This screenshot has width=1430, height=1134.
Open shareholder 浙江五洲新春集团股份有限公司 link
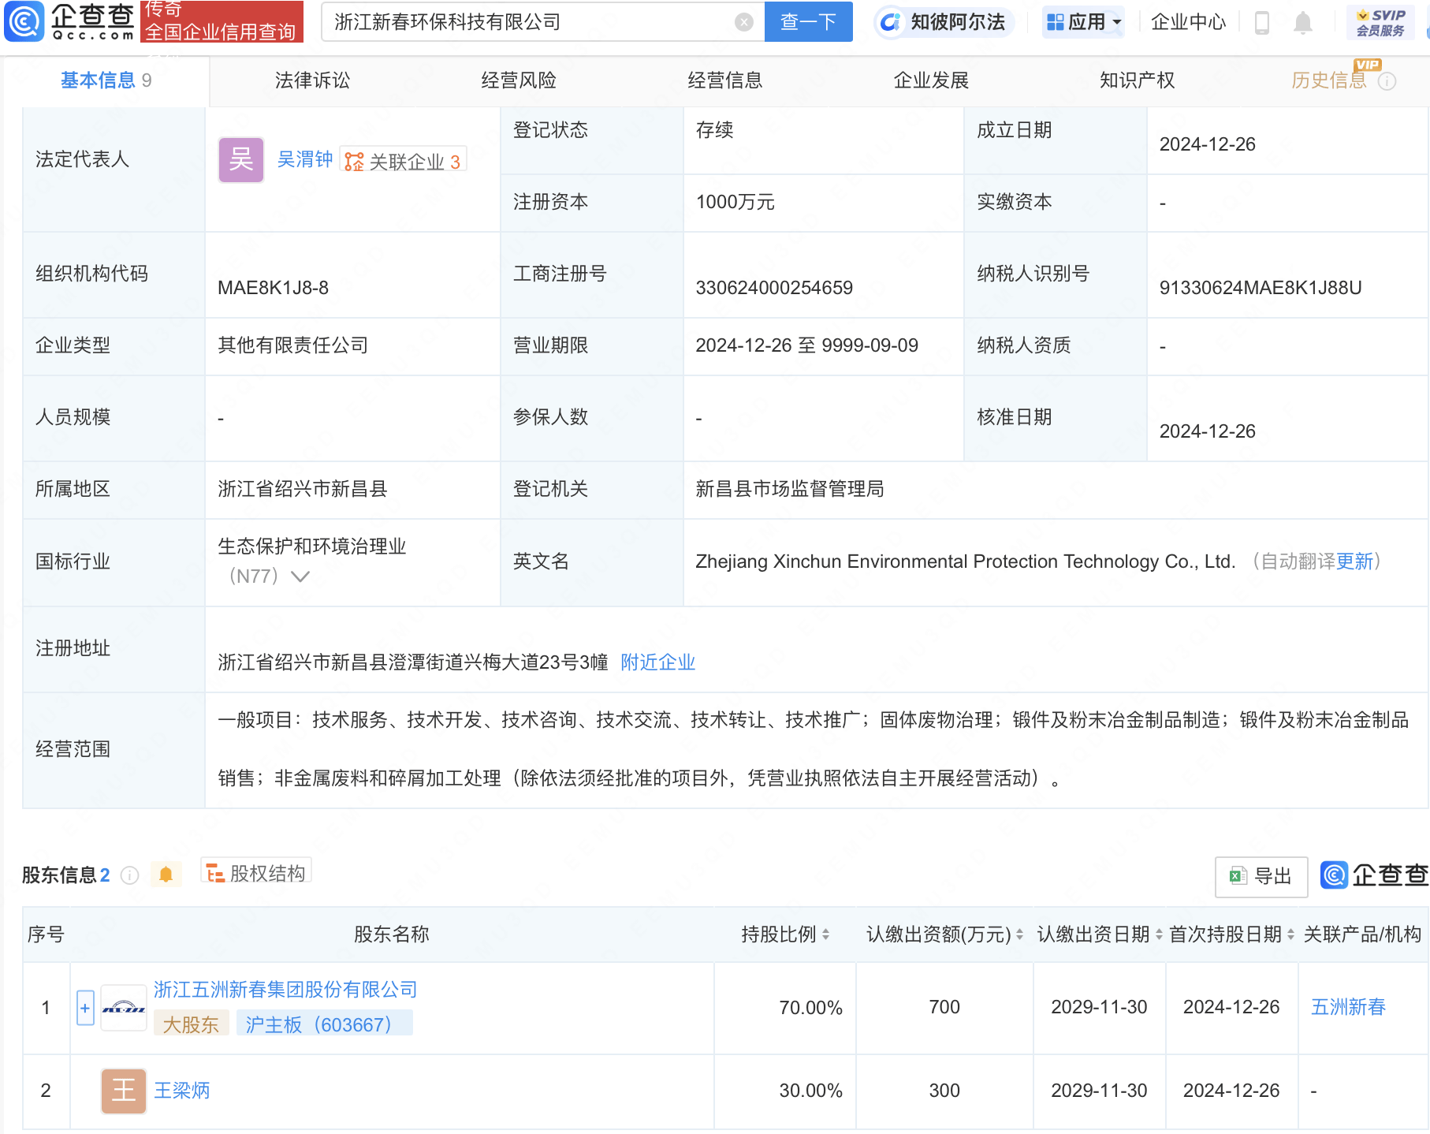pyautogui.click(x=285, y=990)
